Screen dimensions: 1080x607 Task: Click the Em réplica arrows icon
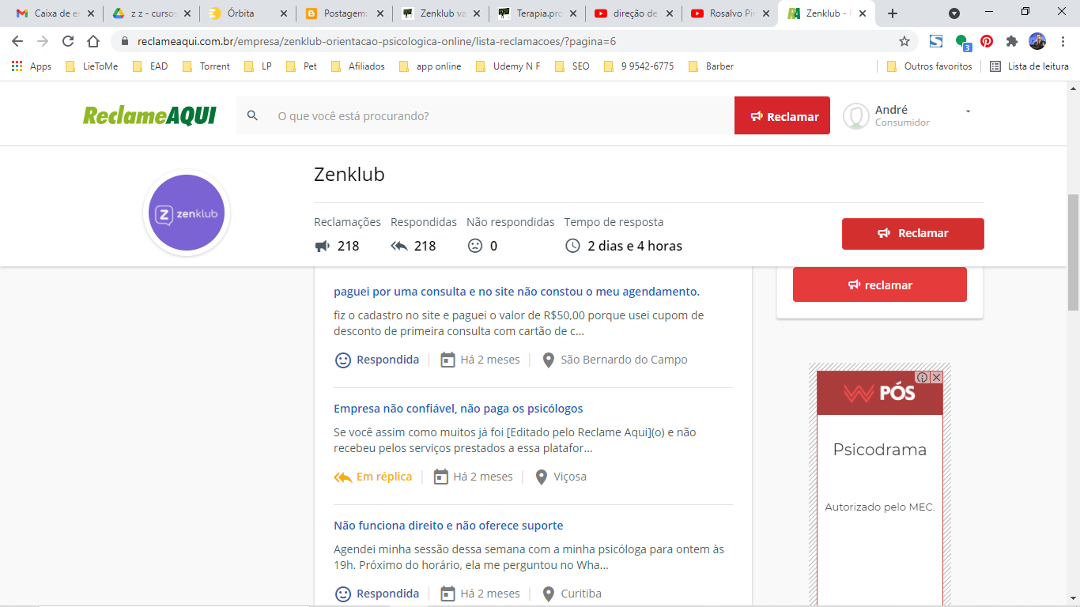coord(342,477)
